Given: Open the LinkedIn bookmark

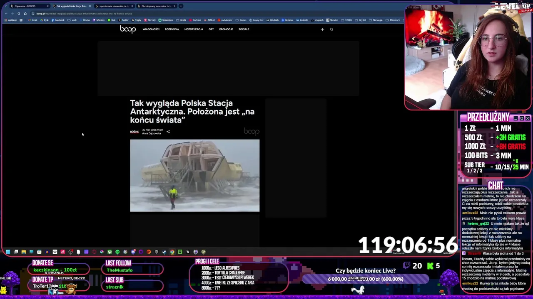Looking at the screenshot, I should pyautogui.click(x=302, y=20).
